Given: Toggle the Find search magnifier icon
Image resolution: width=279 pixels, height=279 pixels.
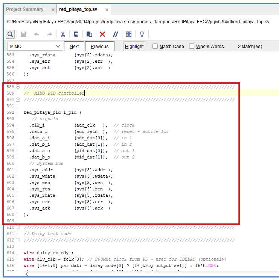Looking at the screenshot, I should pos(10,34).
